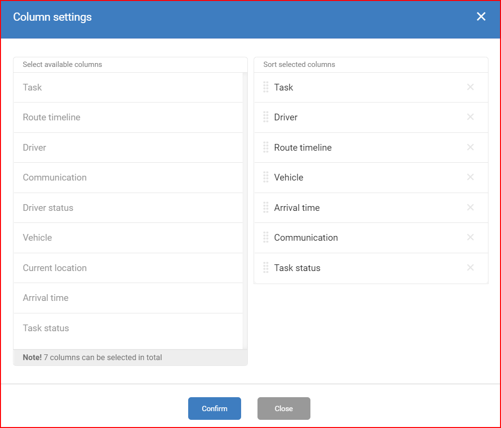Click Task status label in sorted columns

click(x=297, y=268)
